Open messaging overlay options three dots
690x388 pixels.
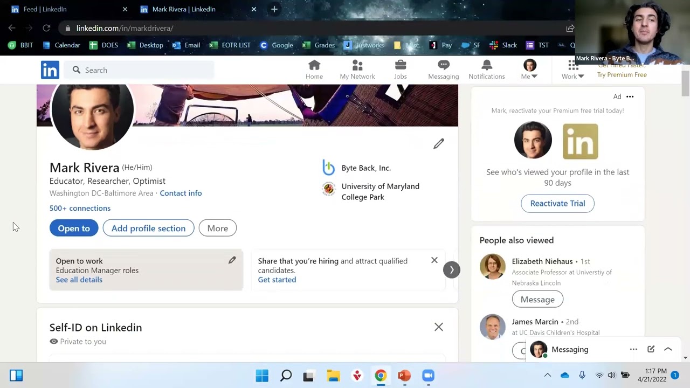(633, 349)
